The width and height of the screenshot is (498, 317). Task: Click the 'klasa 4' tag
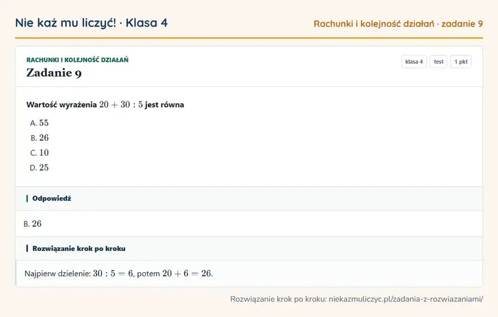pyautogui.click(x=414, y=62)
